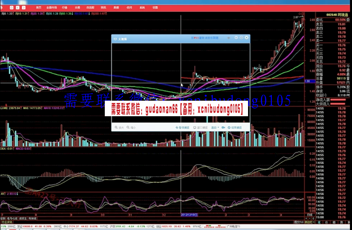
Task: Open the 行情 menu in top bar
Action: (65, 7)
